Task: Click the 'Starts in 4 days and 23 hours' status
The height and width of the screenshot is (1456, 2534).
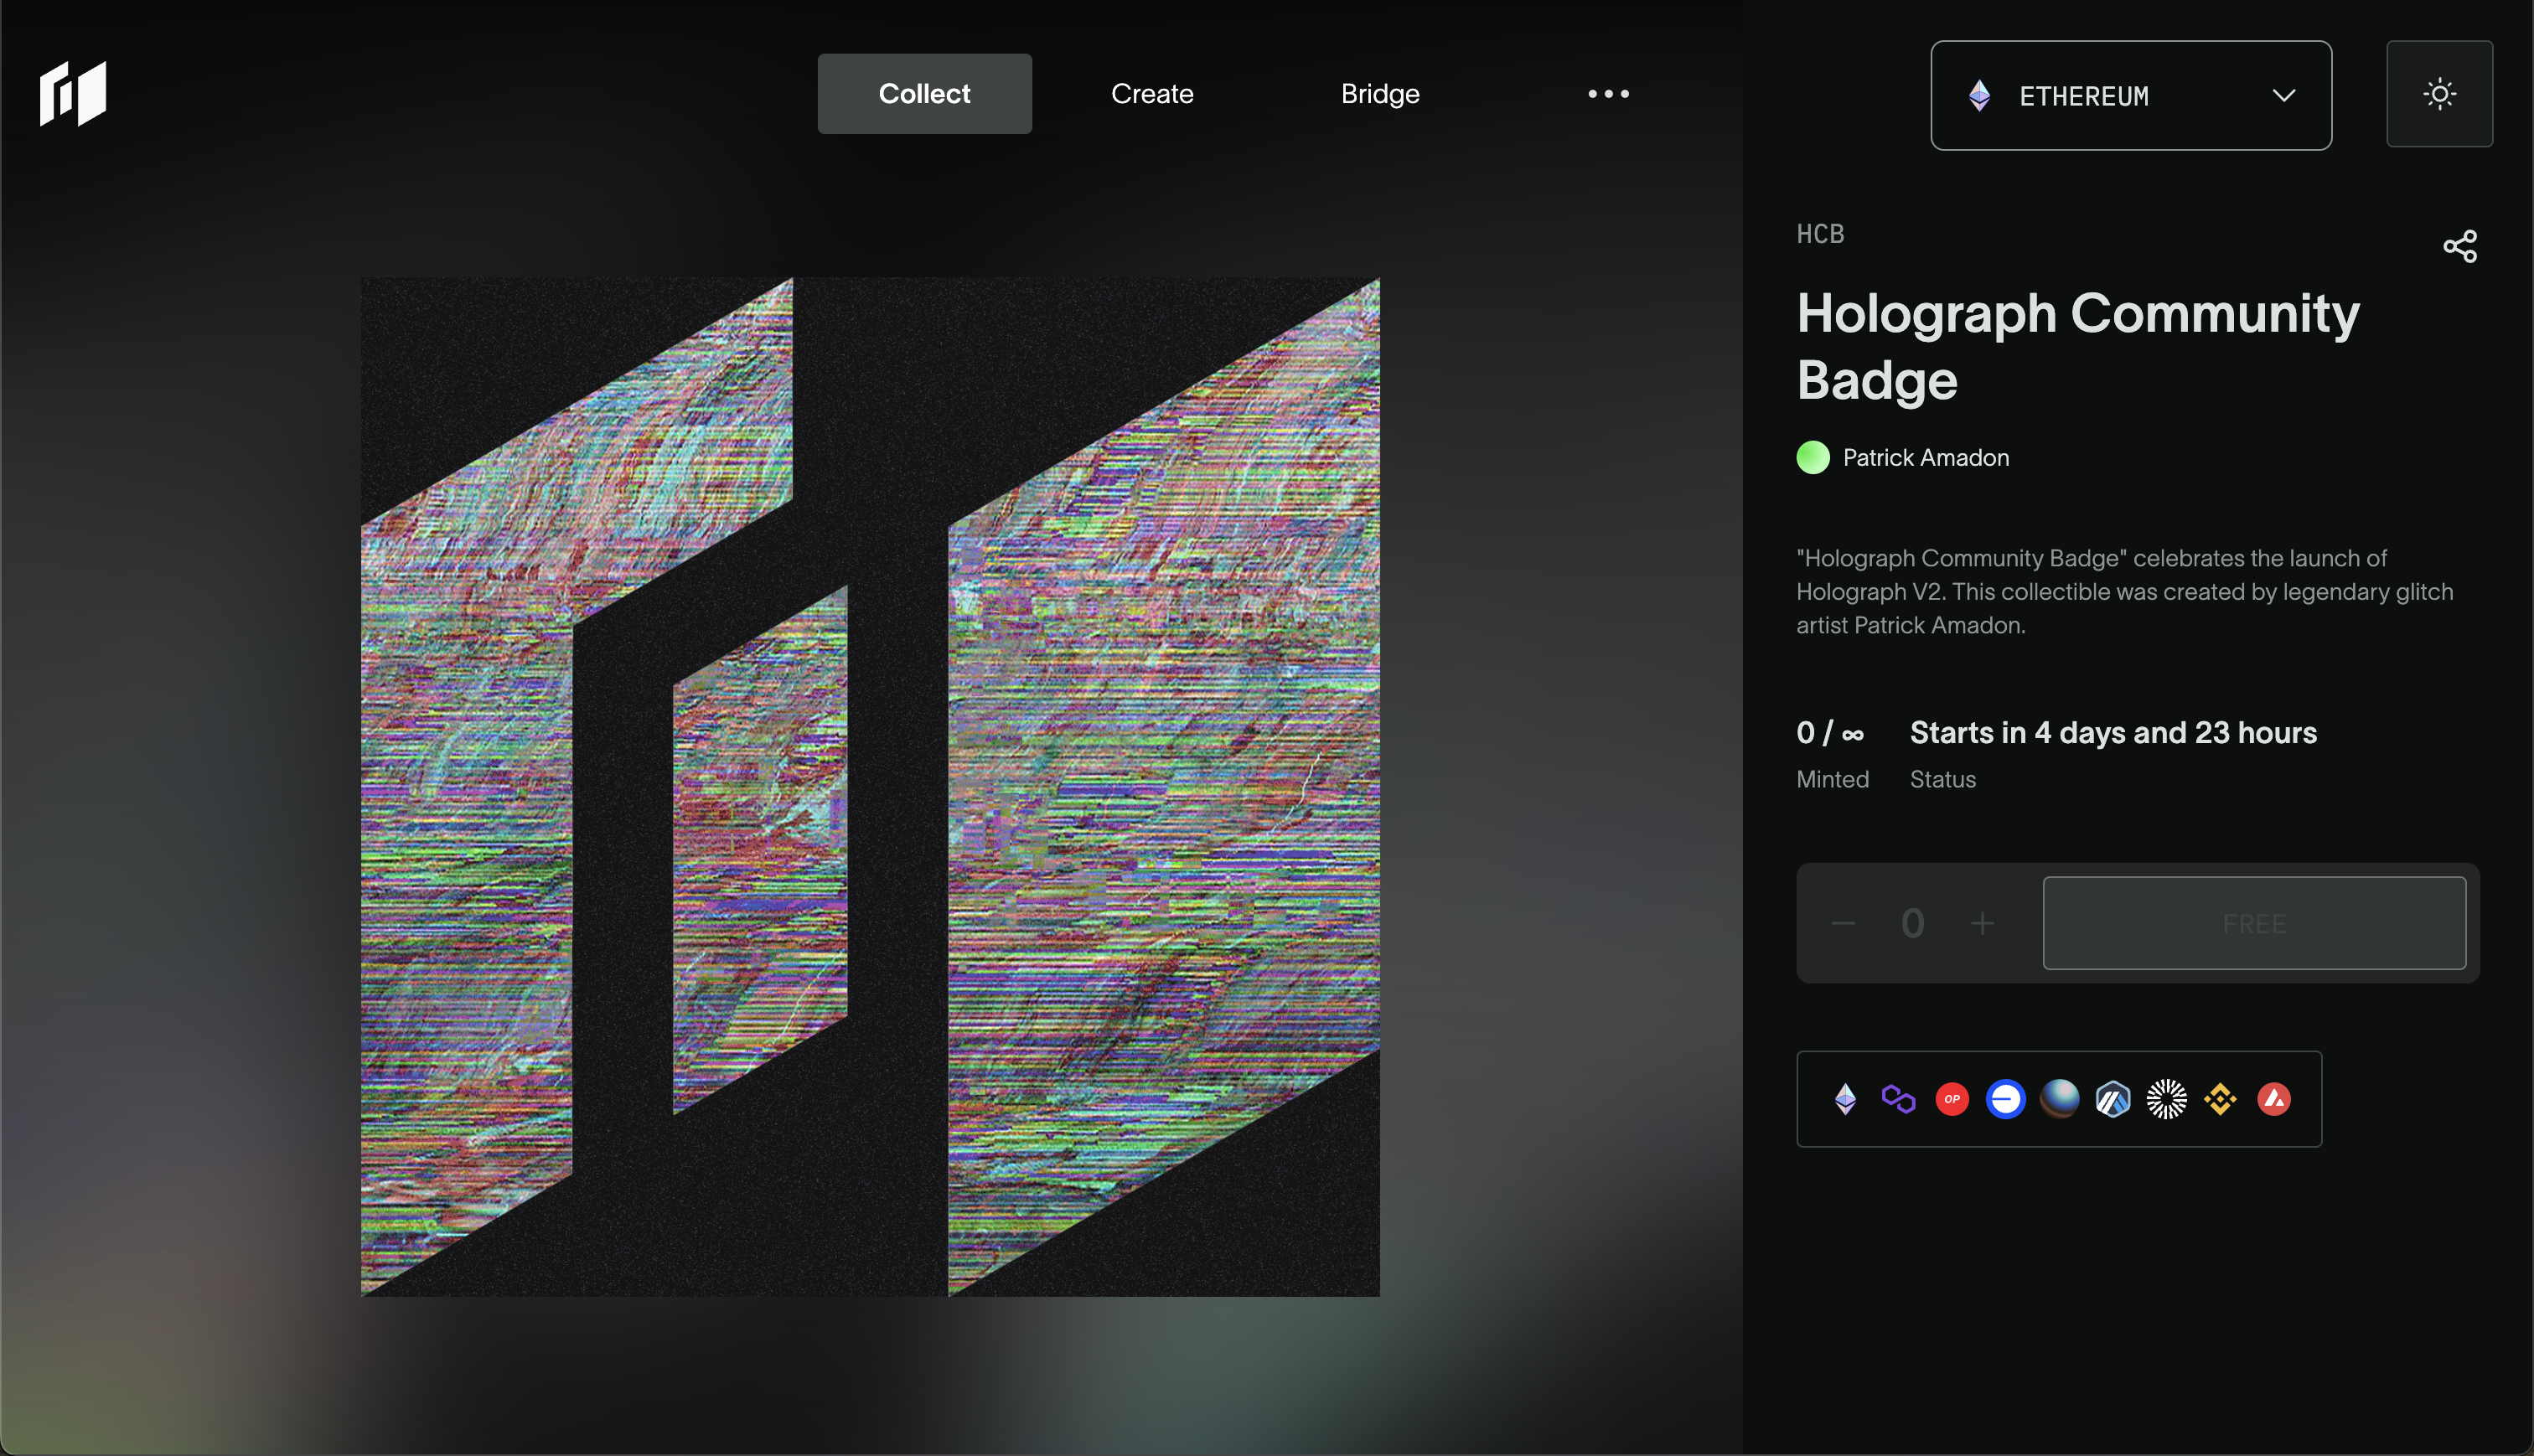Action: tap(2113, 733)
